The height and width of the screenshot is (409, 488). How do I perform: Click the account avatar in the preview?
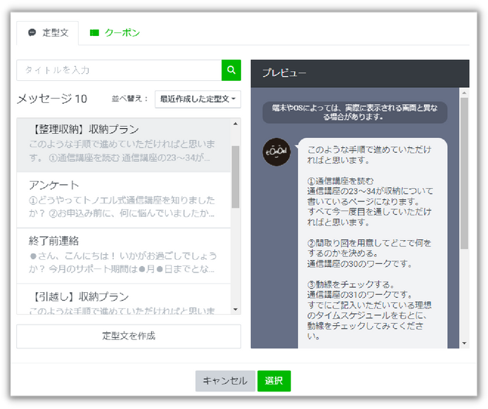[x=276, y=152]
